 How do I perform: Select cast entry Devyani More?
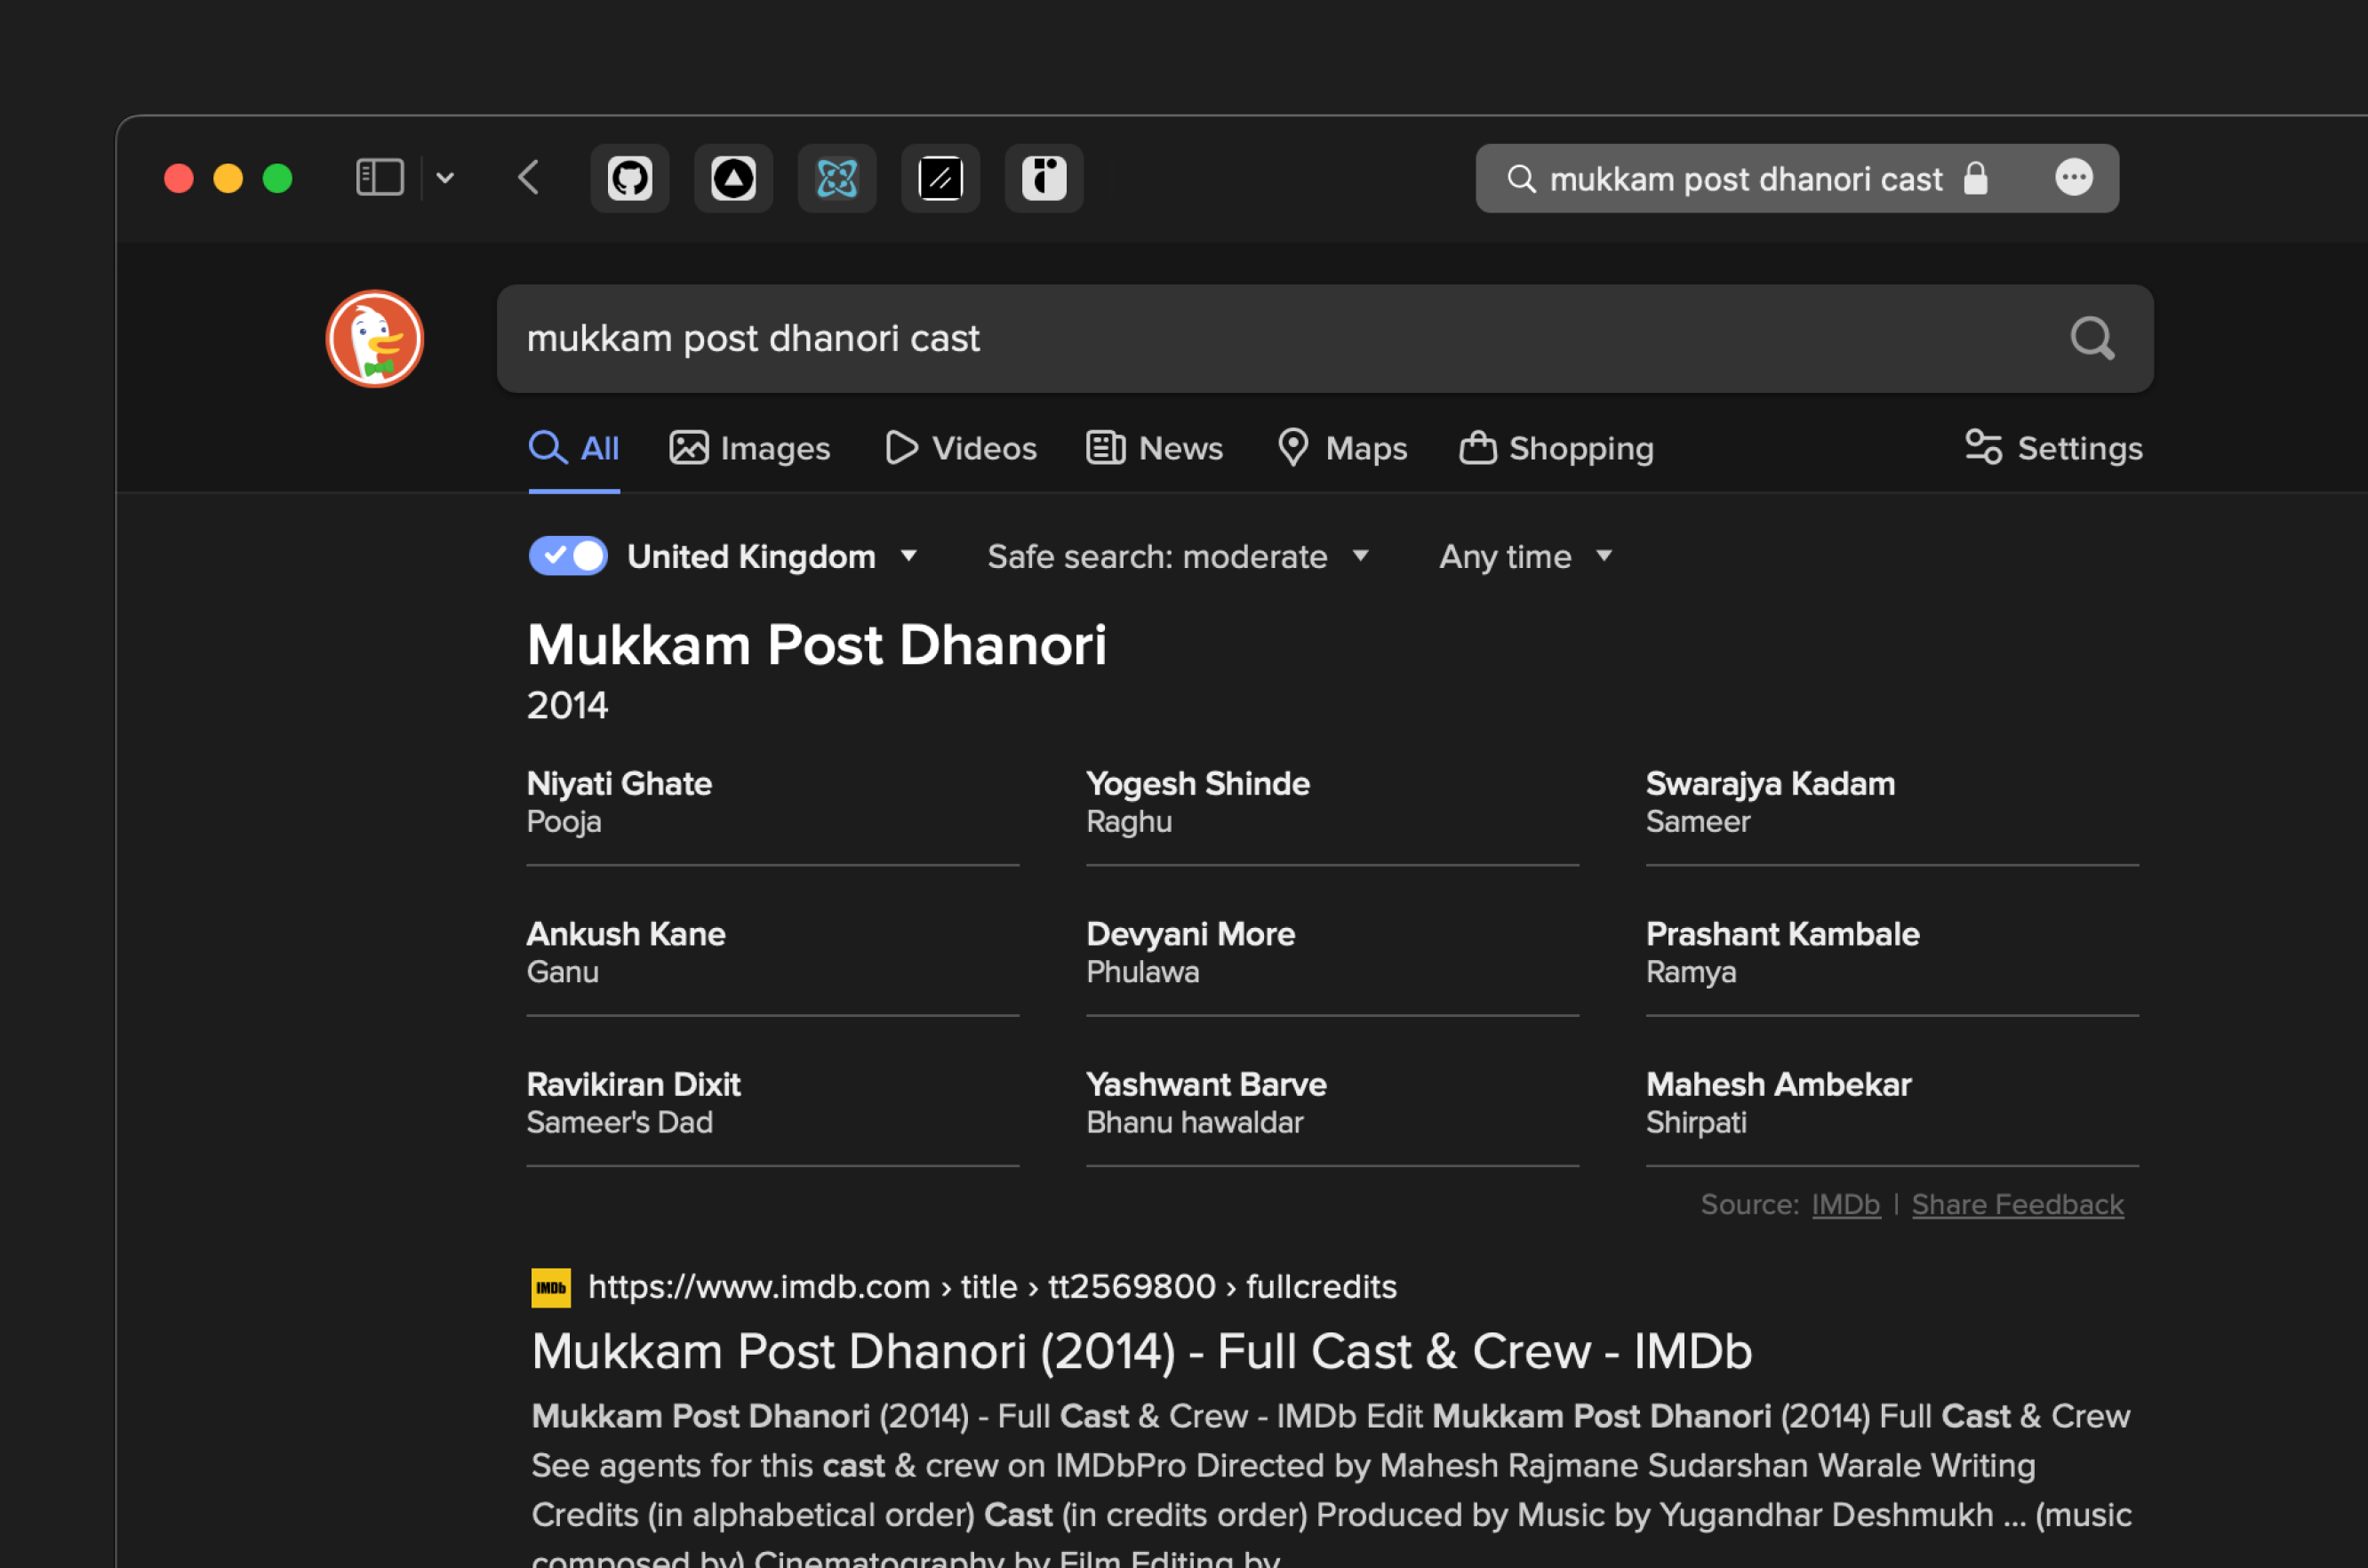tap(1332, 952)
